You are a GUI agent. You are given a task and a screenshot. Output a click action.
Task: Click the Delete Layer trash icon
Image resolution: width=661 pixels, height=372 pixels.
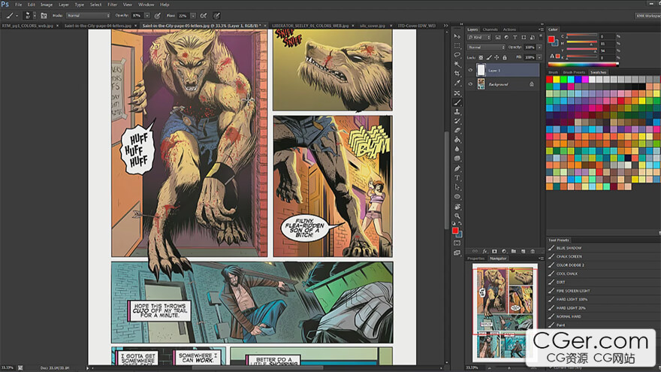click(x=533, y=251)
